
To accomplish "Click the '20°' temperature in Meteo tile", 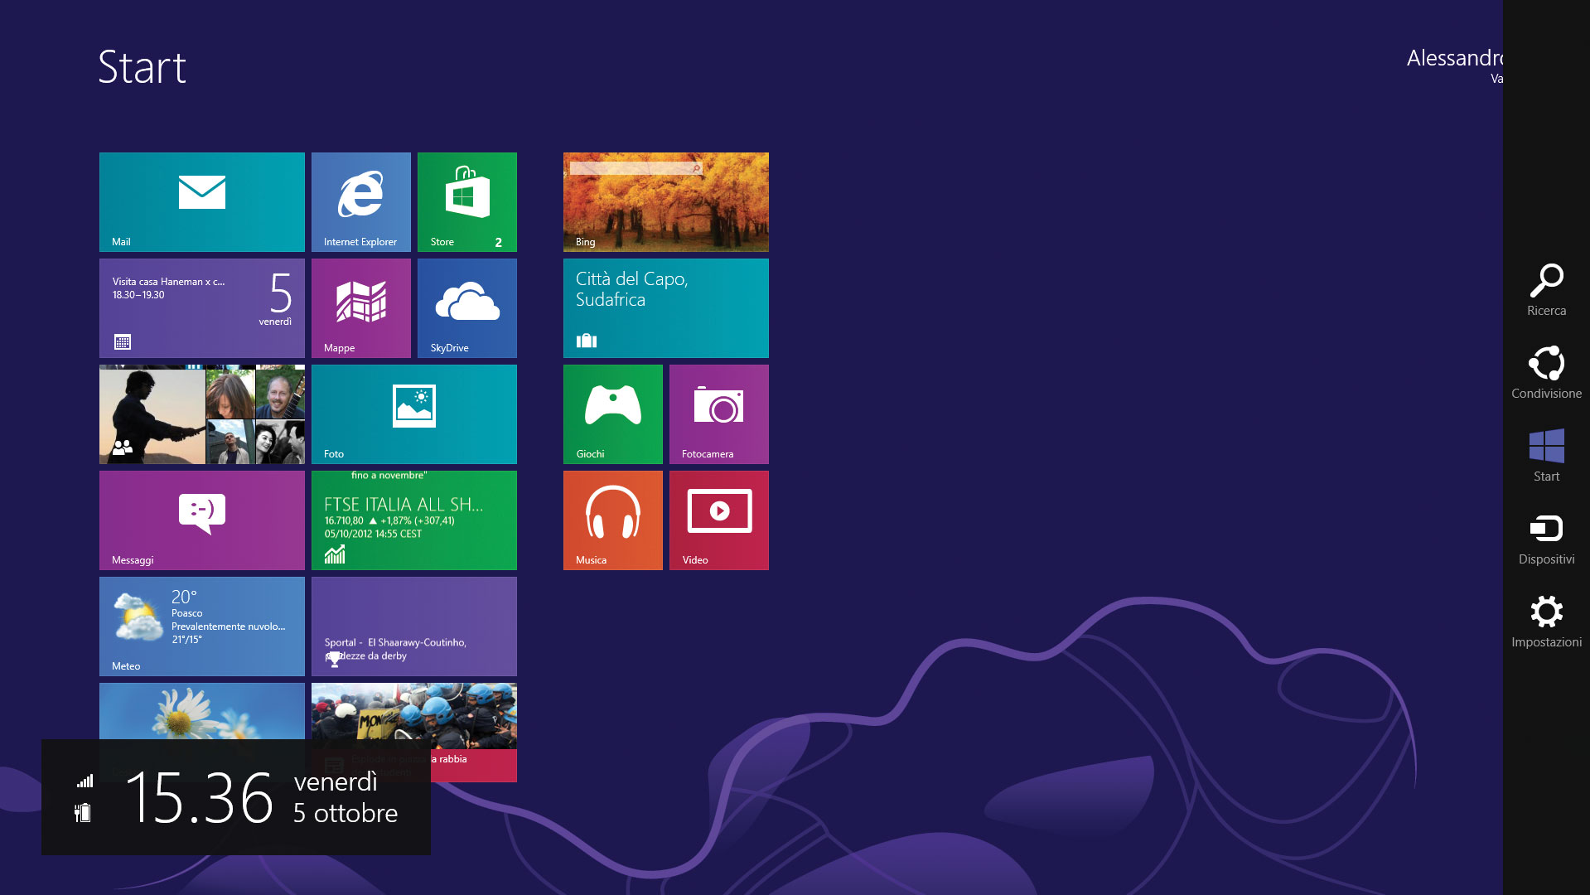I will [x=184, y=597].
